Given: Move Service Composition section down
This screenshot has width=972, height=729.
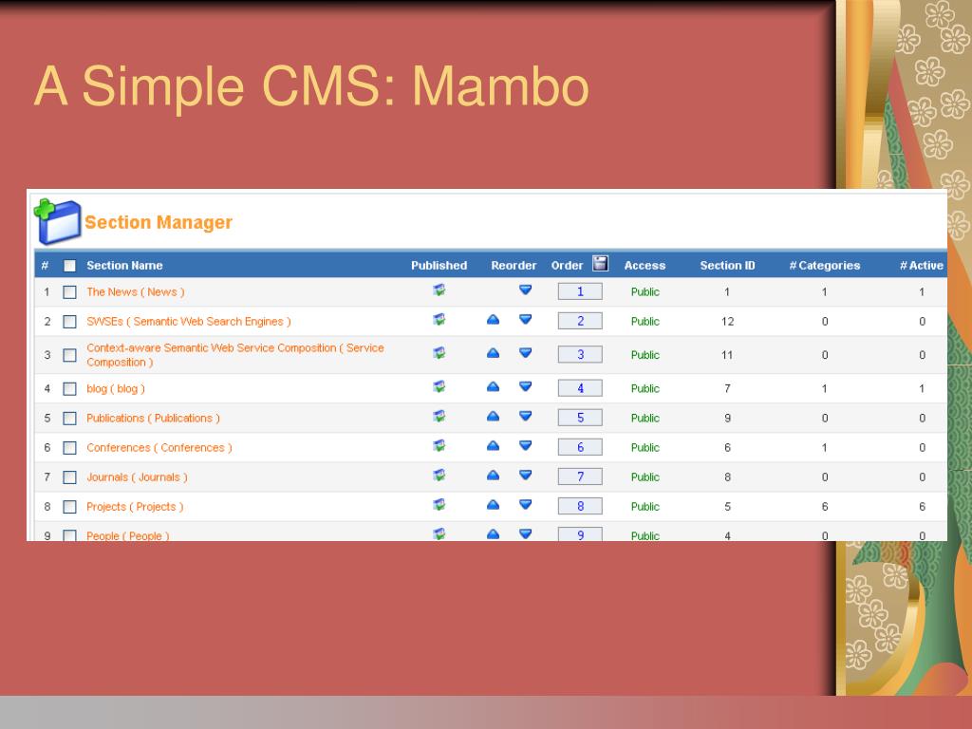Looking at the screenshot, I should (x=525, y=353).
